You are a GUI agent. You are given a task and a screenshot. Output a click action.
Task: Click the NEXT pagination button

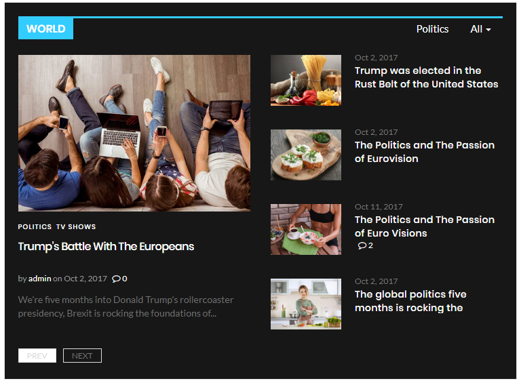point(82,356)
